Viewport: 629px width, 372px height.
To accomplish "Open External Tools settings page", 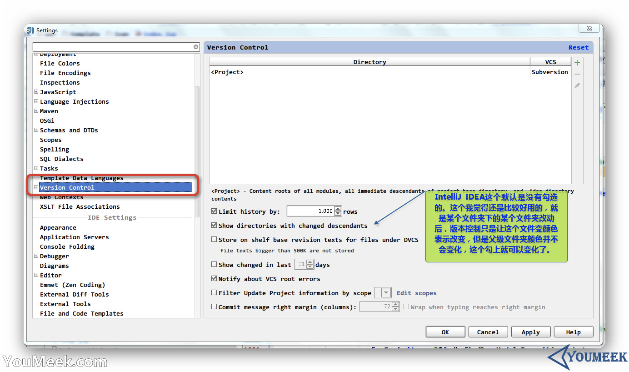I will [65, 304].
